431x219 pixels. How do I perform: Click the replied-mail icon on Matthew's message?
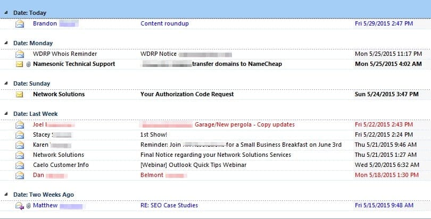click(x=19, y=206)
